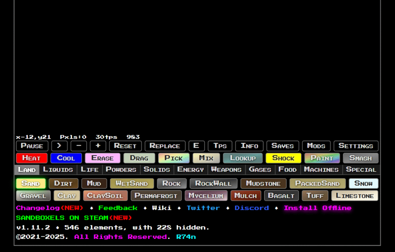Open the Mods manager

pos(316,146)
